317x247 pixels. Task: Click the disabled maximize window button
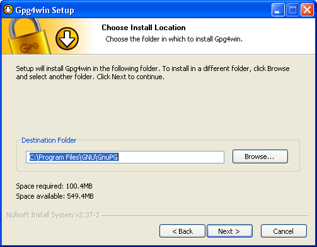(292, 9)
